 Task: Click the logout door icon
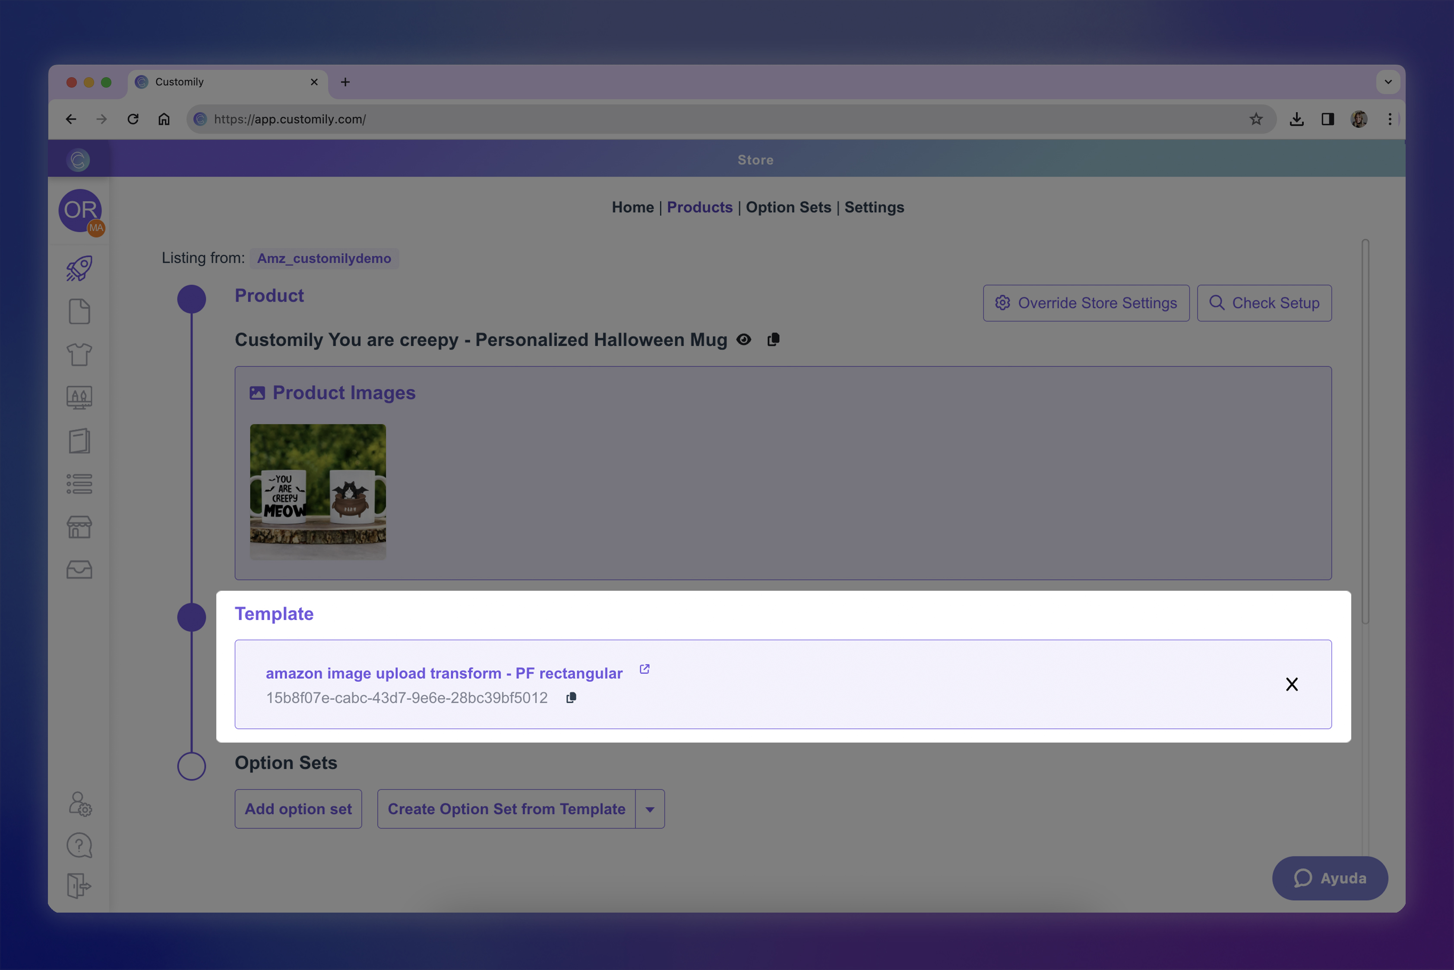[79, 885]
